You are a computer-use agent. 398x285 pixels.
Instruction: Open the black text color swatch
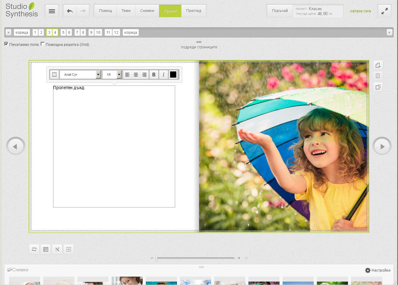(173, 75)
